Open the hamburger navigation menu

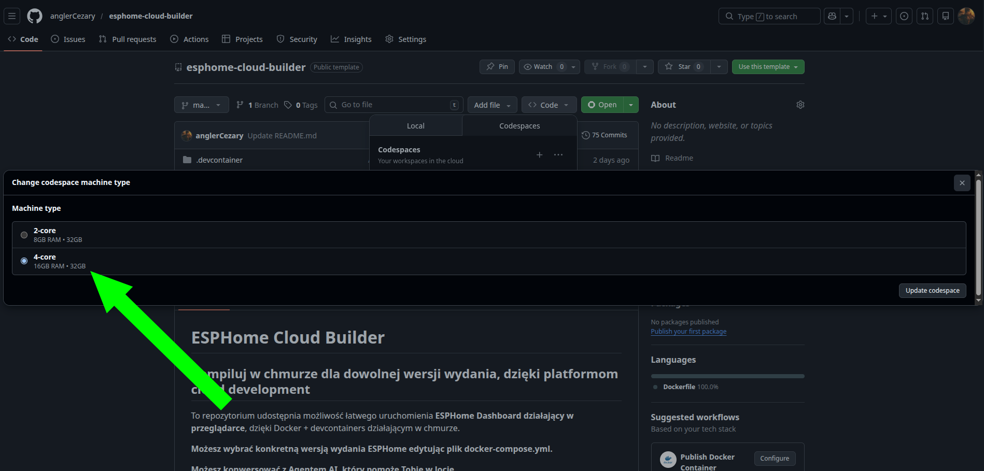12,16
